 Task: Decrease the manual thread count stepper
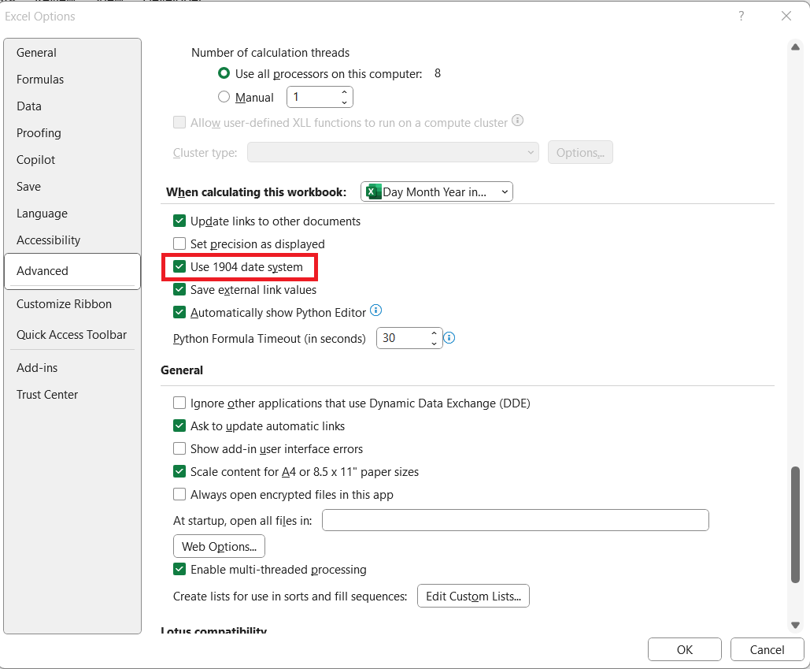click(x=344, y=102)
